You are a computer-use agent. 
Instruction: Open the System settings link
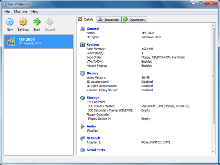[x=92, y=45]
